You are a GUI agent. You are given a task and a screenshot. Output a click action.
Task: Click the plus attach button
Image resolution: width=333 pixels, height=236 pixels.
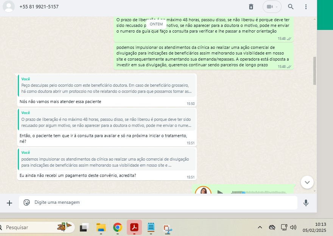9,203
